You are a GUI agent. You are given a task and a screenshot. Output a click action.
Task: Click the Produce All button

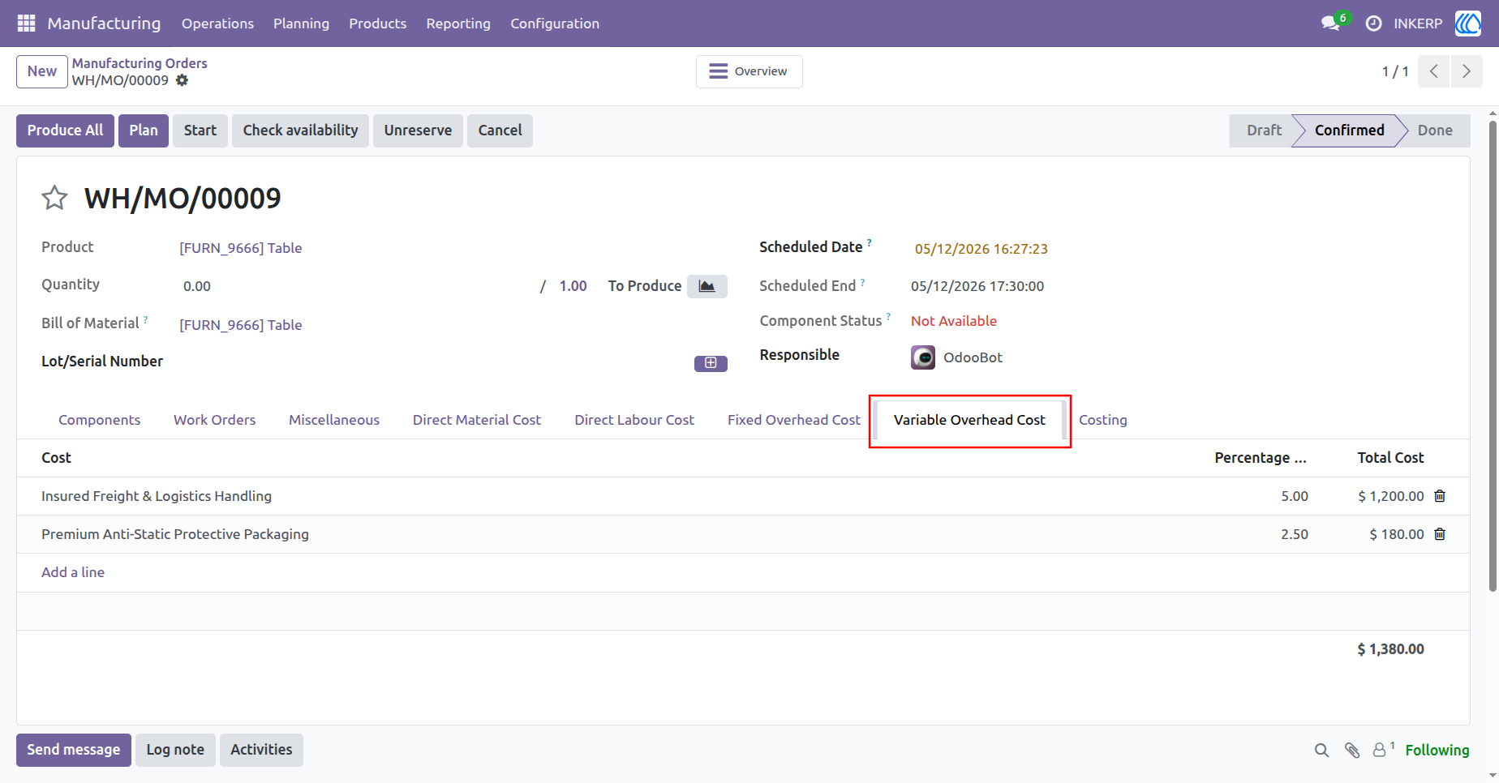(x=65, y=130)
